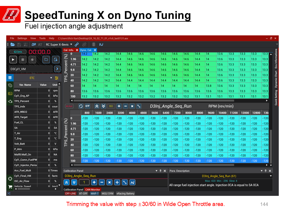Click Calibration Panel step field showing 1
This screenshot has width=285, height=214.
(84, 182)
